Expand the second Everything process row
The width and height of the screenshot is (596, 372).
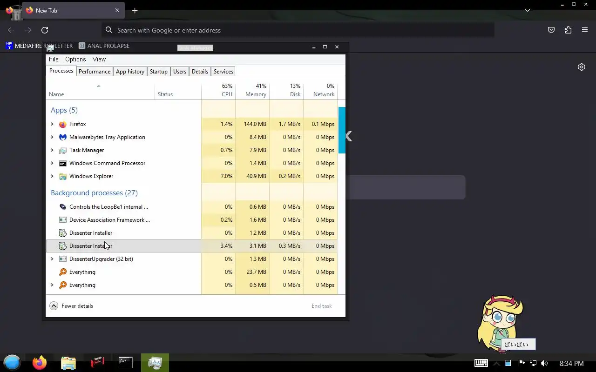pos(52,285)
